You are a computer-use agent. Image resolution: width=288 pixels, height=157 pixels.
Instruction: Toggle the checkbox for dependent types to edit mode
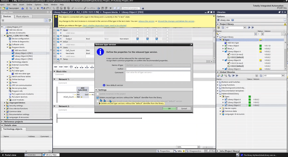tap(98, 101)
